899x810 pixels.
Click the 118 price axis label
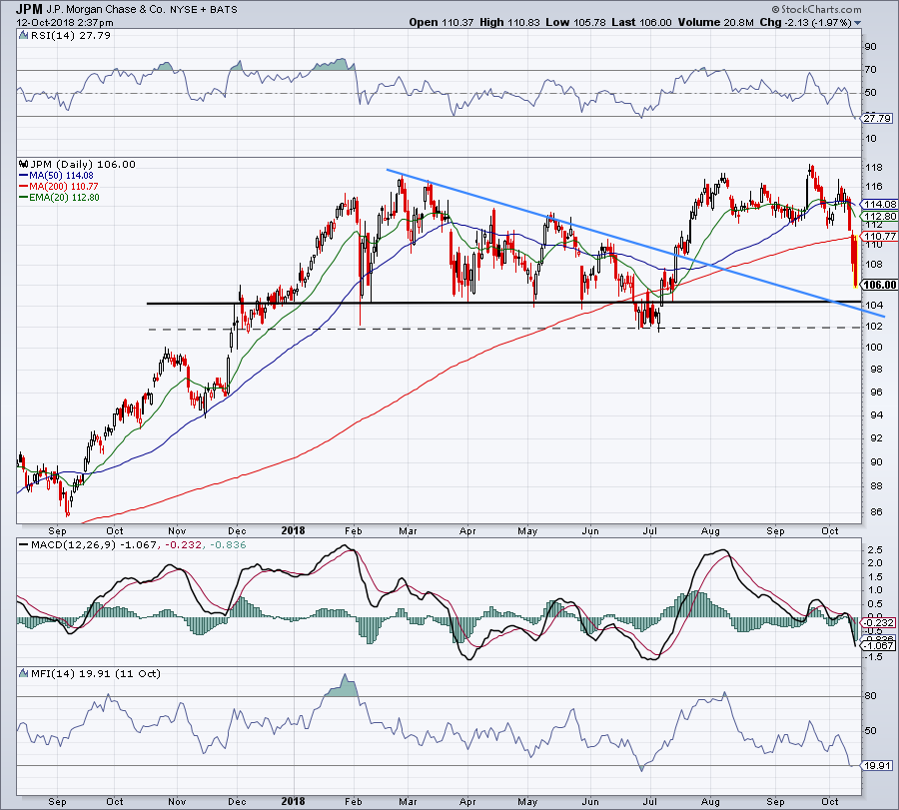(x=874, y=168)
